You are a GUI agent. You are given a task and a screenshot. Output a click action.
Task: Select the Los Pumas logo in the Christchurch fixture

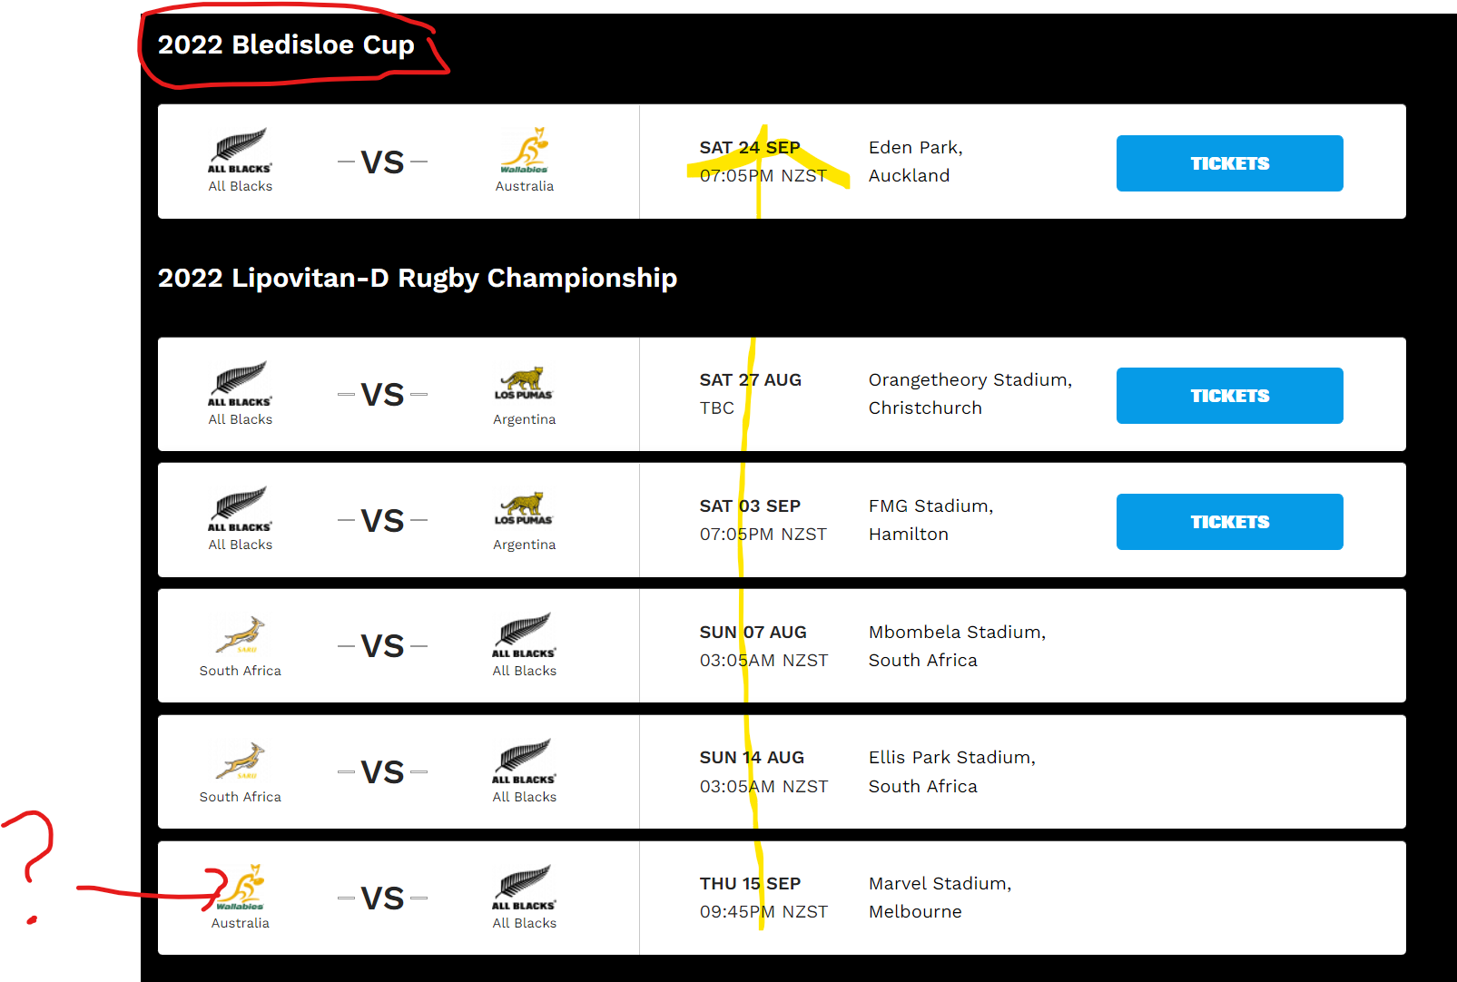pyautogui.click(x=524, y=383)
